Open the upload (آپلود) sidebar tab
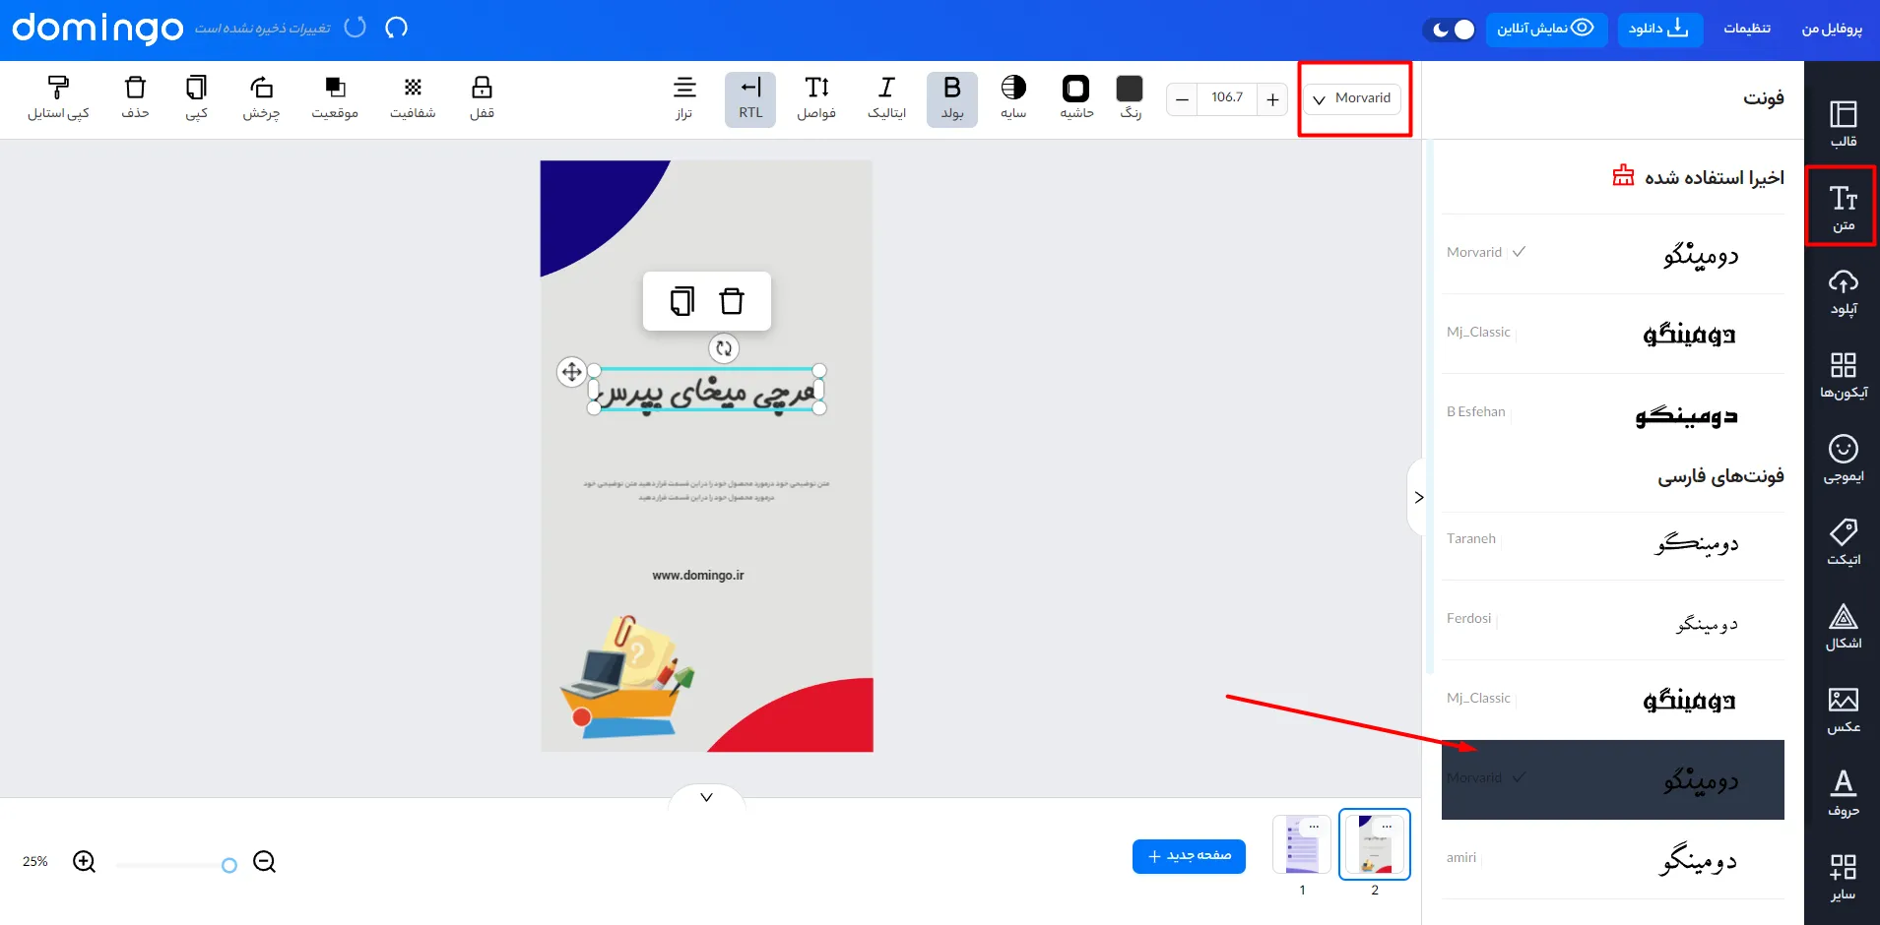Viewport: 1880px width, 925px height. [x=1843, y=291]
